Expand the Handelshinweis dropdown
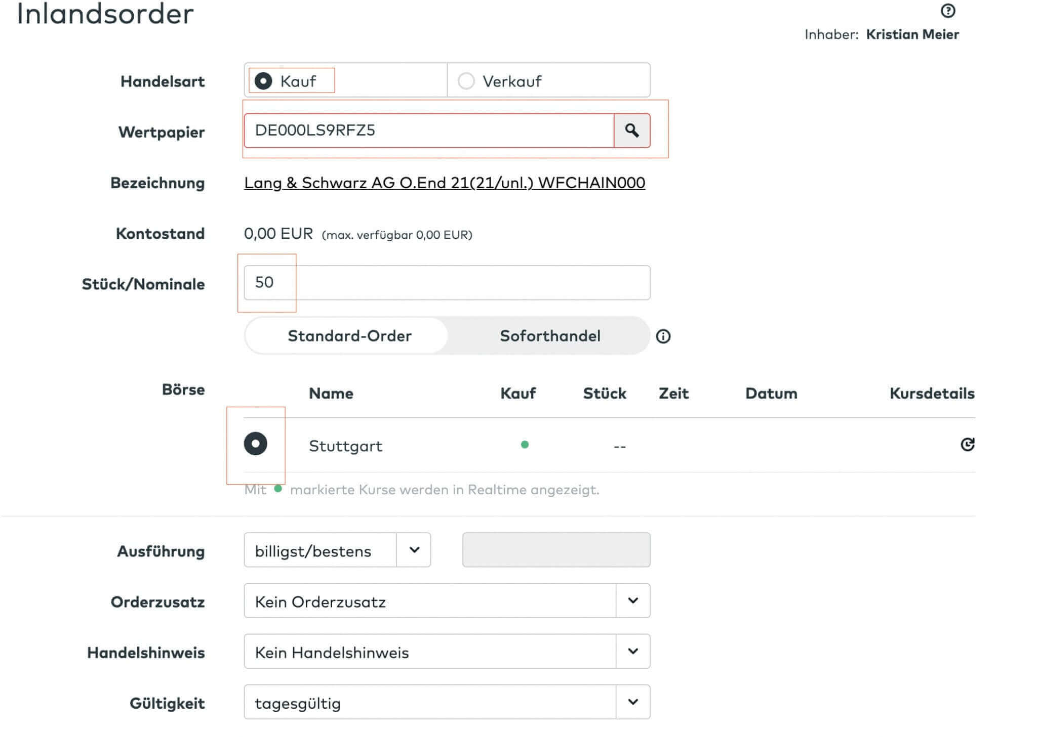 pyautogui.click(x=447, y=651)
